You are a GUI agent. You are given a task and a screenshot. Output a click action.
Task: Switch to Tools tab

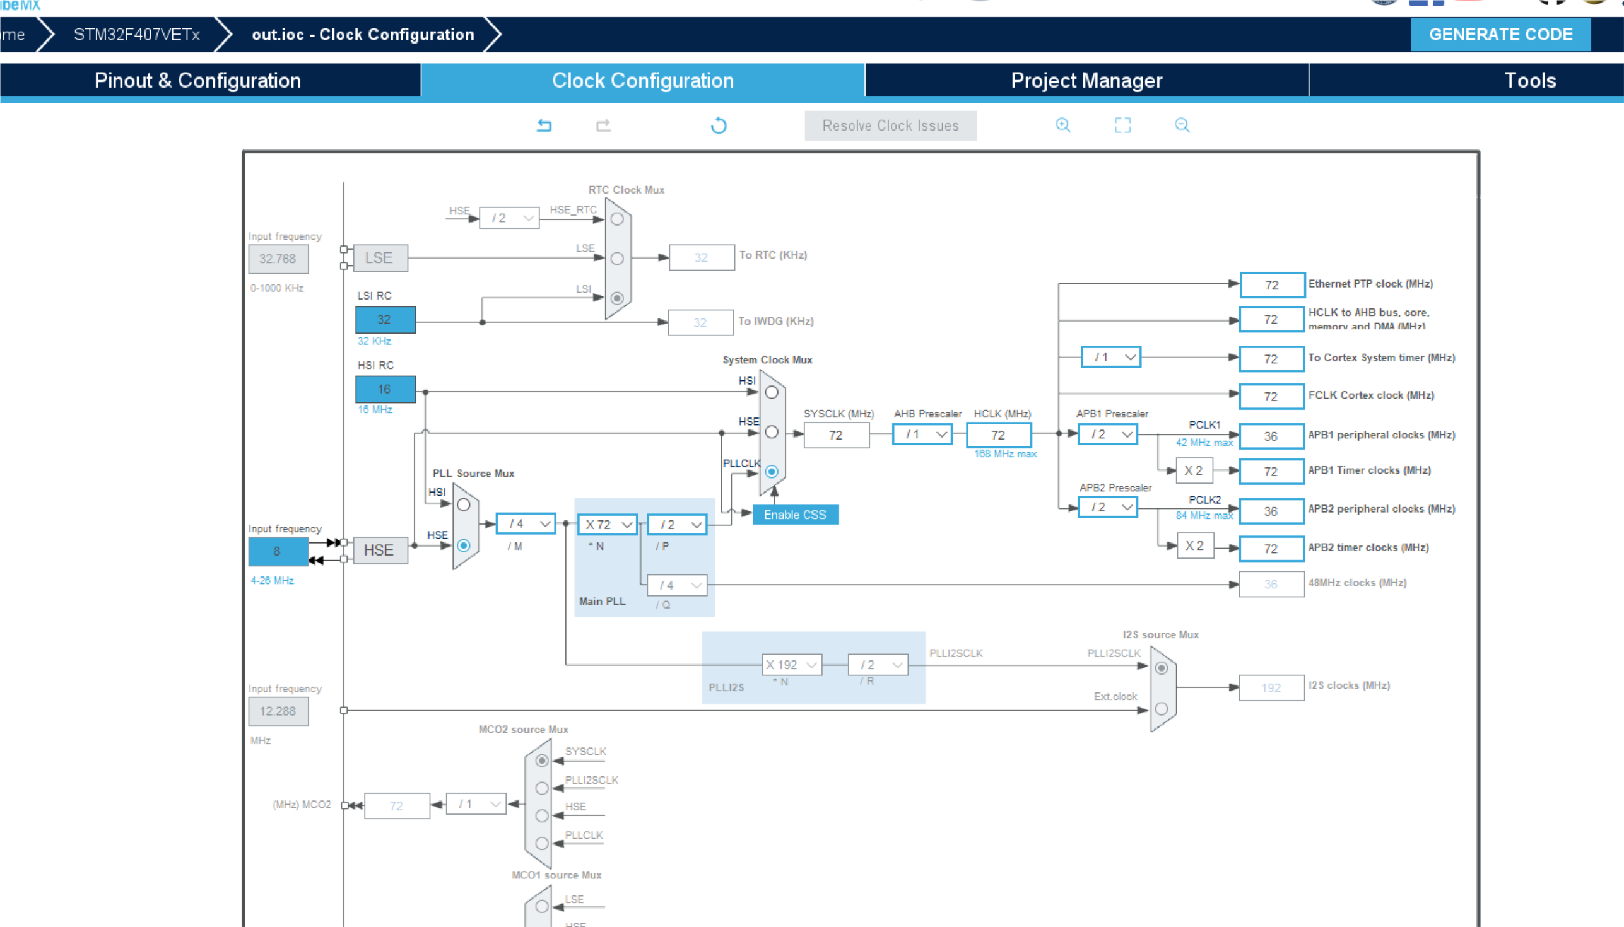point(1530,80)
